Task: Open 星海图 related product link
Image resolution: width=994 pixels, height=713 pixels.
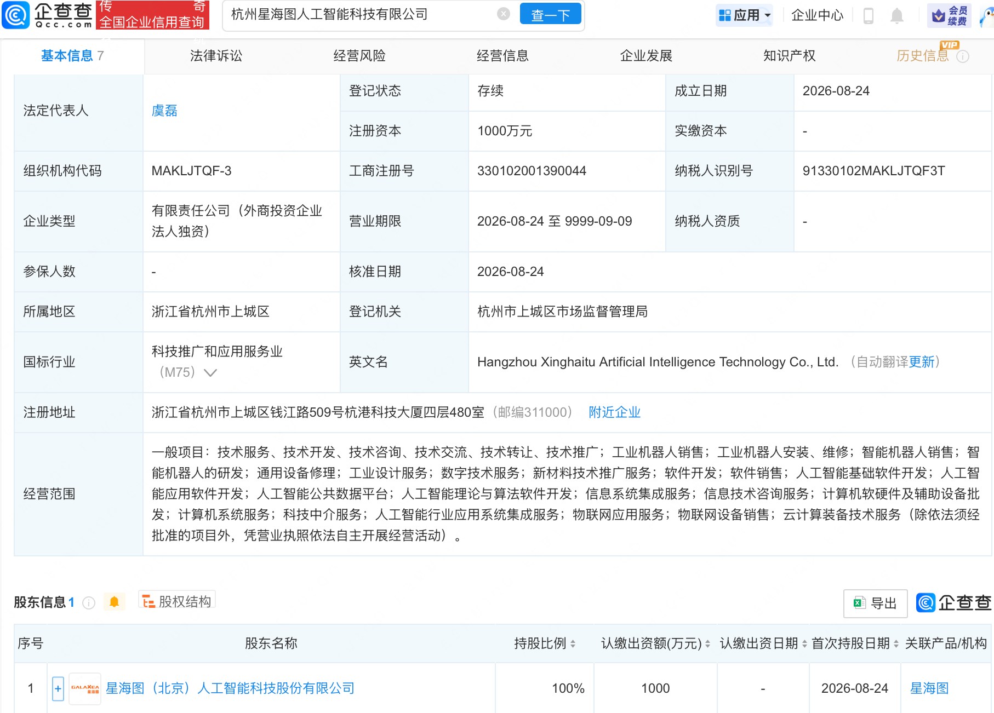Action: click(929, 688)
